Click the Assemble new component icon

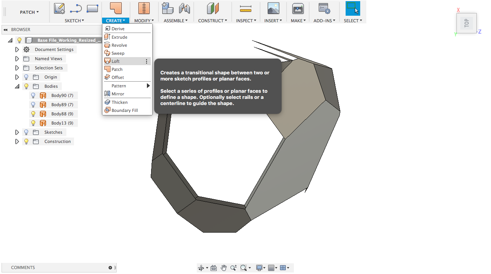[168, 8]
